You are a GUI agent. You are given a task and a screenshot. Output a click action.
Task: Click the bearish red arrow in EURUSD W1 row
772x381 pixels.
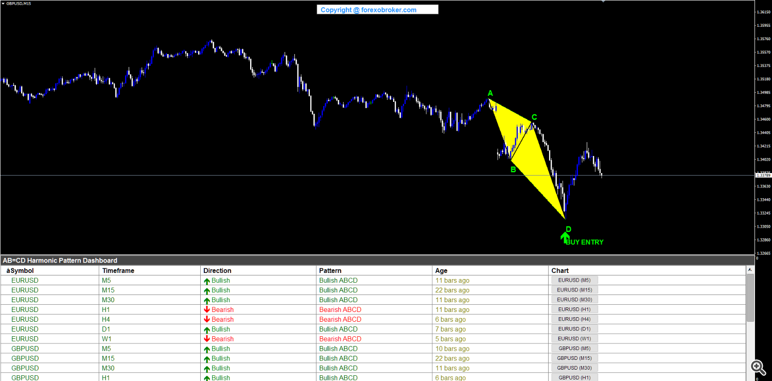pyautogui.click(x=207, y=339)
